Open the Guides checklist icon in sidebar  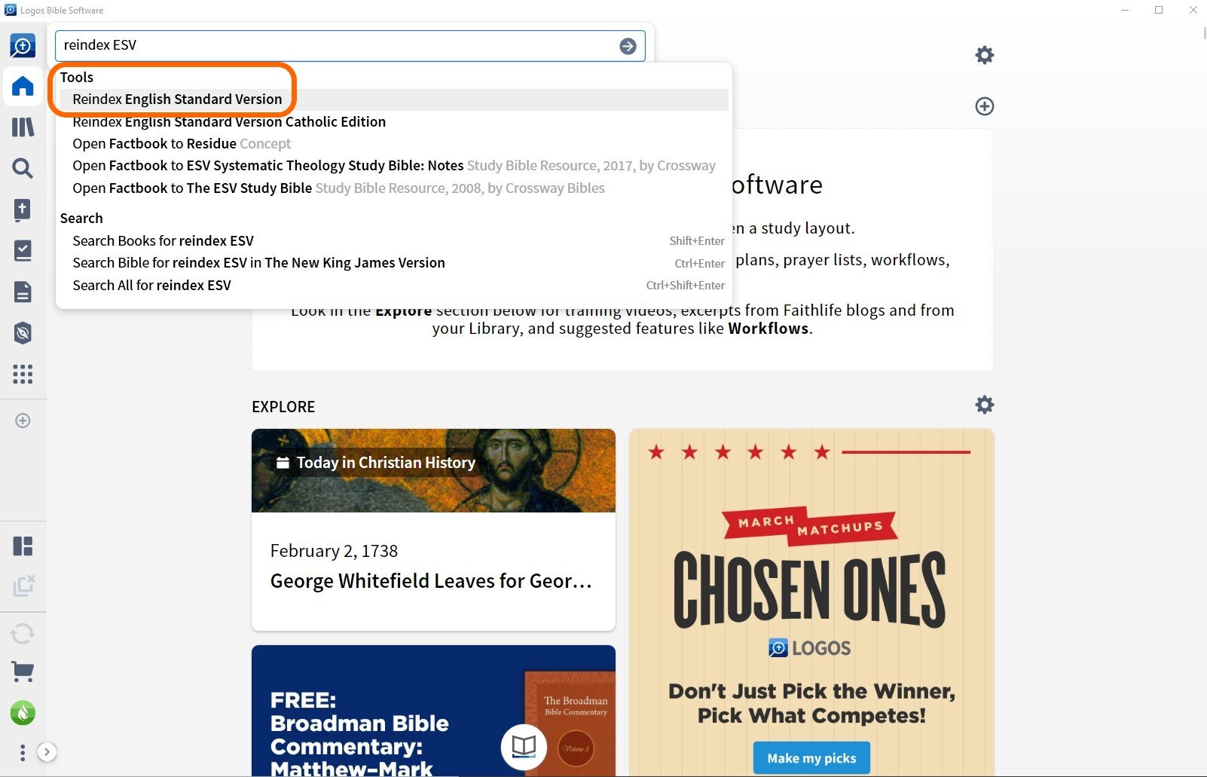tap(23, 251)
